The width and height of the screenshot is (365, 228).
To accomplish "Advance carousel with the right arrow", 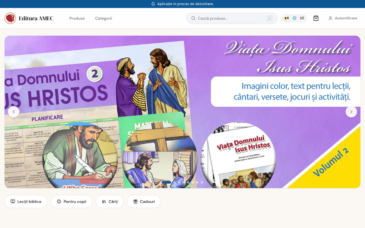I will pyautogui.click(x=351, y=112).
